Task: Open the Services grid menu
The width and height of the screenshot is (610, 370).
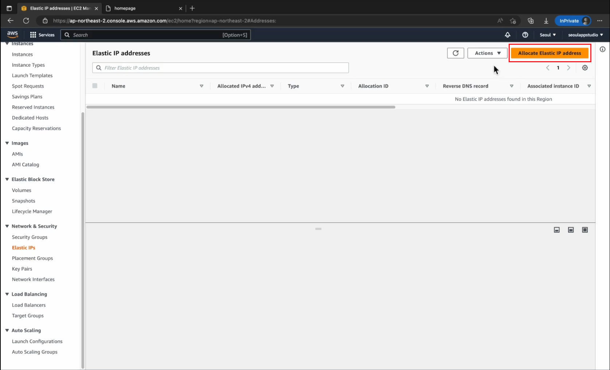Action: click(42, 35)
